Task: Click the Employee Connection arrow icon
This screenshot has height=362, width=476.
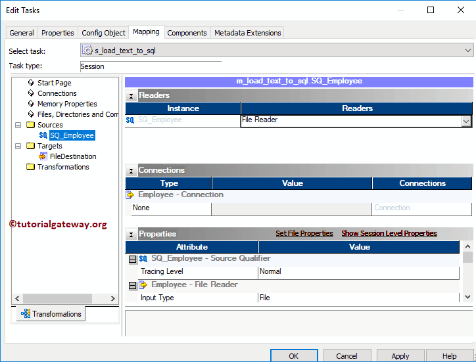Action: pyautogui.click(x=130, y=195)
